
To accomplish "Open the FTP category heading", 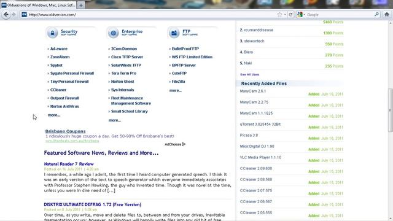I will click(190, 33).
